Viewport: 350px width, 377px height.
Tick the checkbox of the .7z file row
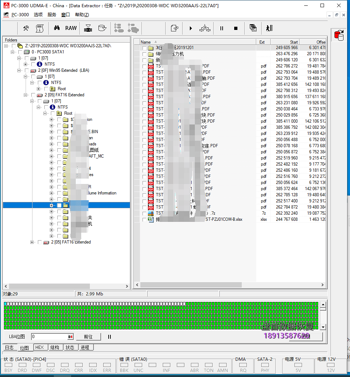coord(144,213)
